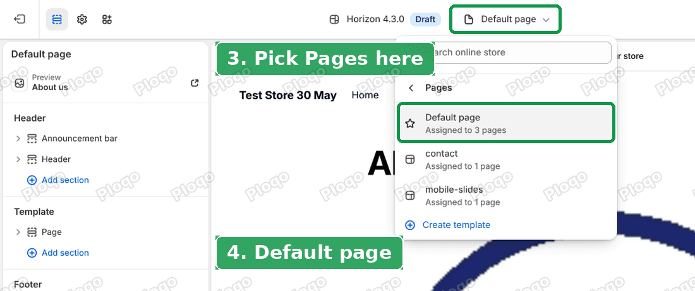This screenshot has height=291, width=695.
Task: Click Create template link
Action: (x=456, y=225)
